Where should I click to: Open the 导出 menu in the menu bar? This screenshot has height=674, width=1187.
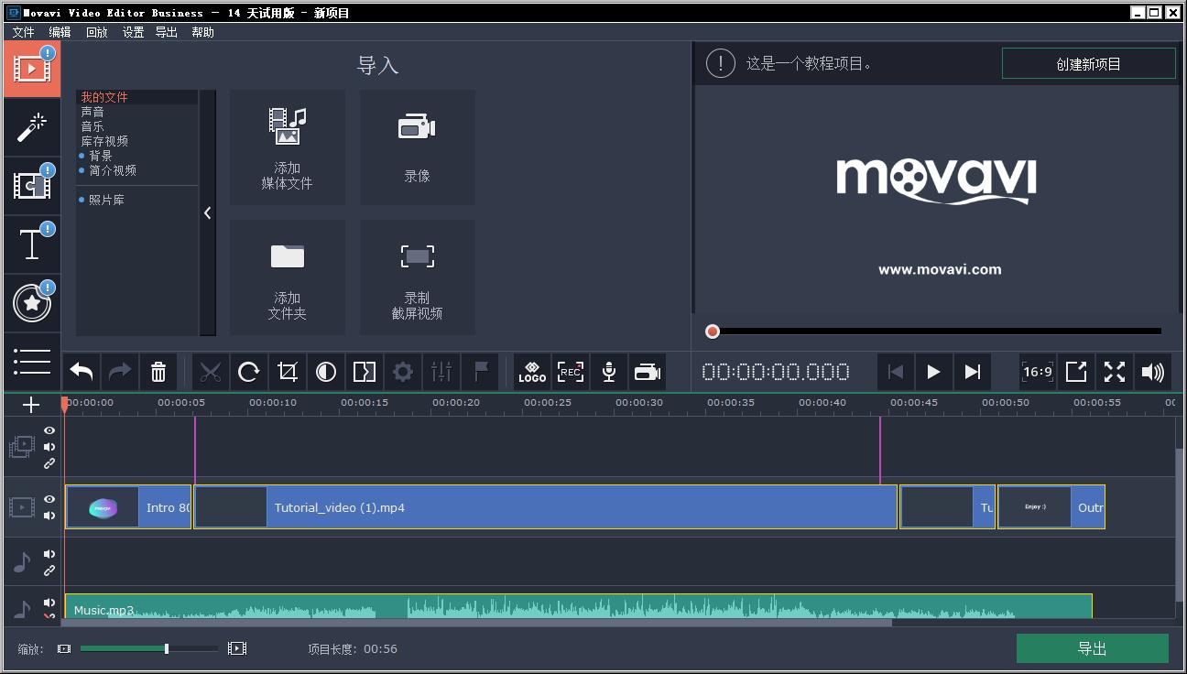click(166, 32)
